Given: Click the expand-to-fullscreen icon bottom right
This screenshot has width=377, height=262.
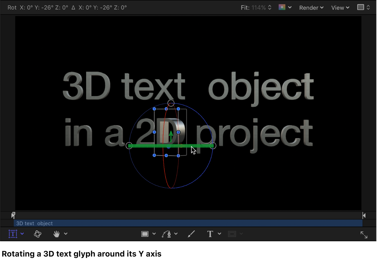Looking at the screenshot, I should pos(364,235).
